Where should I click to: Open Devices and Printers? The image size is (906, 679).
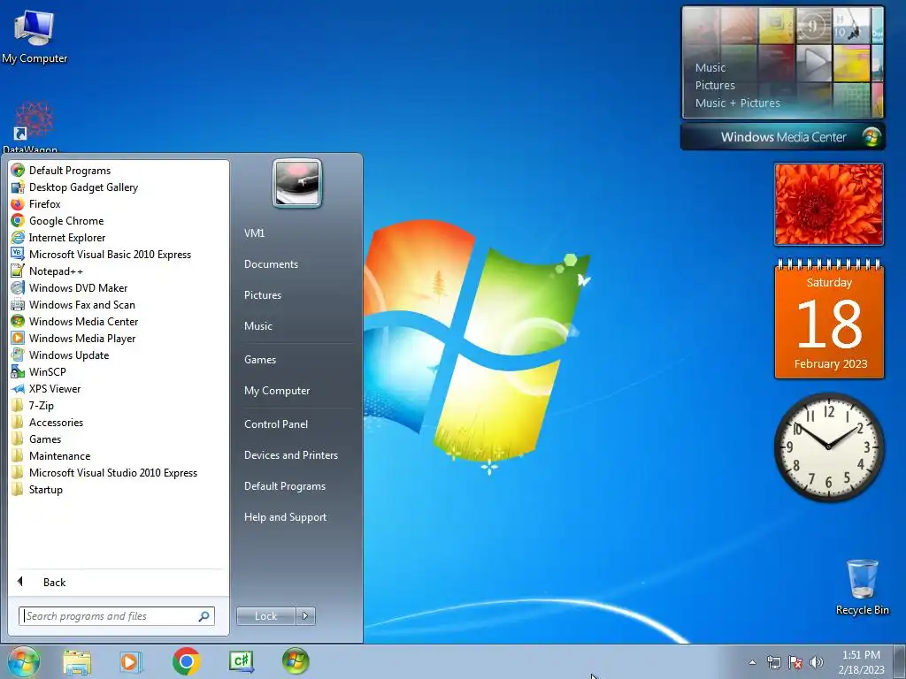pos(290,455)
